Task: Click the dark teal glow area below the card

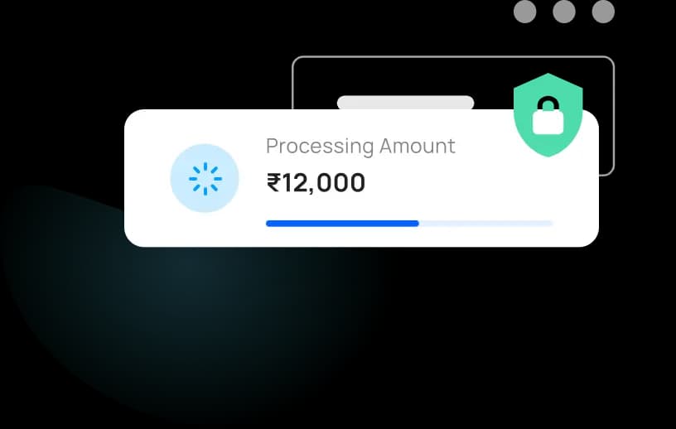Action: [x=186, y=311]
